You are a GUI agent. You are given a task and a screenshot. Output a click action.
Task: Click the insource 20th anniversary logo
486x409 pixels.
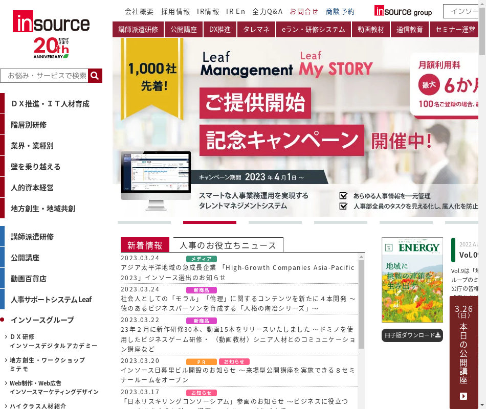pos(51,34)
